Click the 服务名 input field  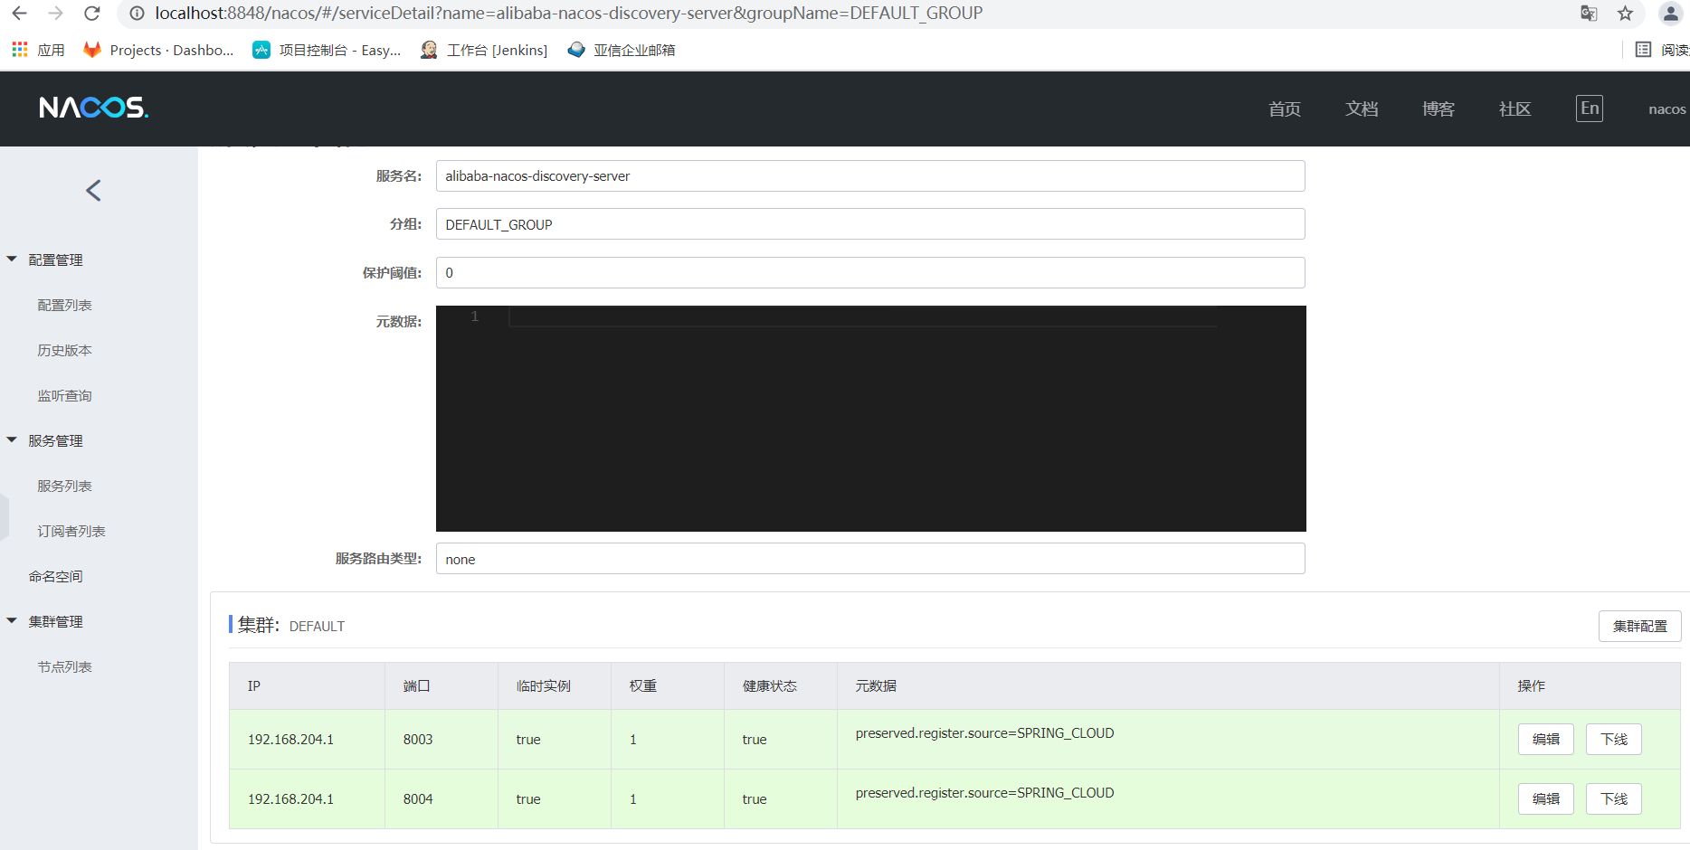tap(870, 175)
